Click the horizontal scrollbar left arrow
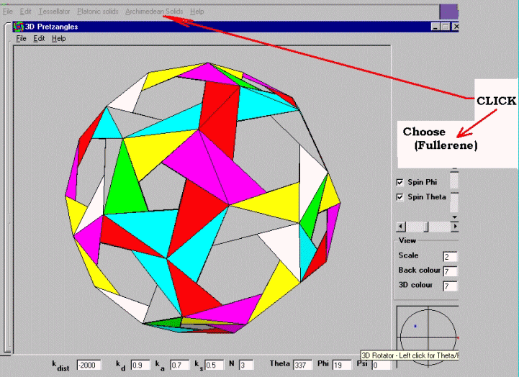Screen dimensions: 519x377 (400, 226)
